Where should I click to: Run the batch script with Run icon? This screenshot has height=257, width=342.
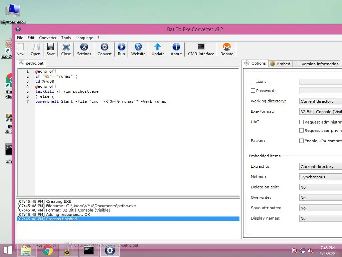click(x=121, y=50)
